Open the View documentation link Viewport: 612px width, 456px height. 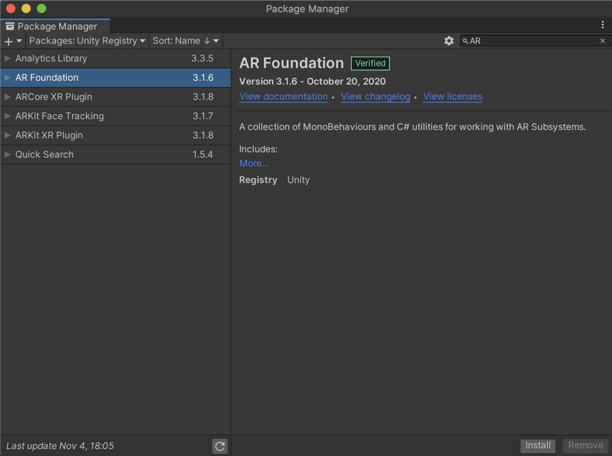click(283, 97)
